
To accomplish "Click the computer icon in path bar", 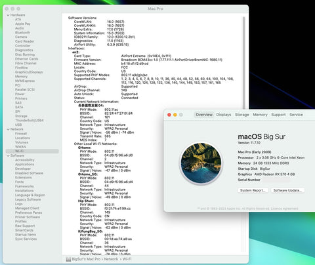I will click(x=68, y=259).
